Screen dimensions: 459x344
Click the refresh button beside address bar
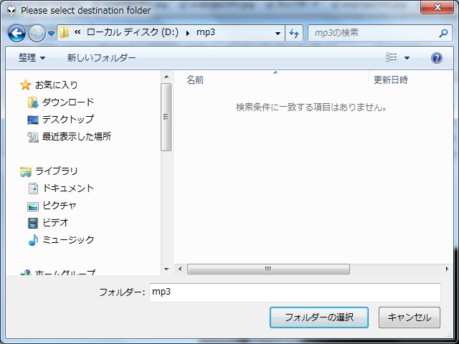pos(294,33)
